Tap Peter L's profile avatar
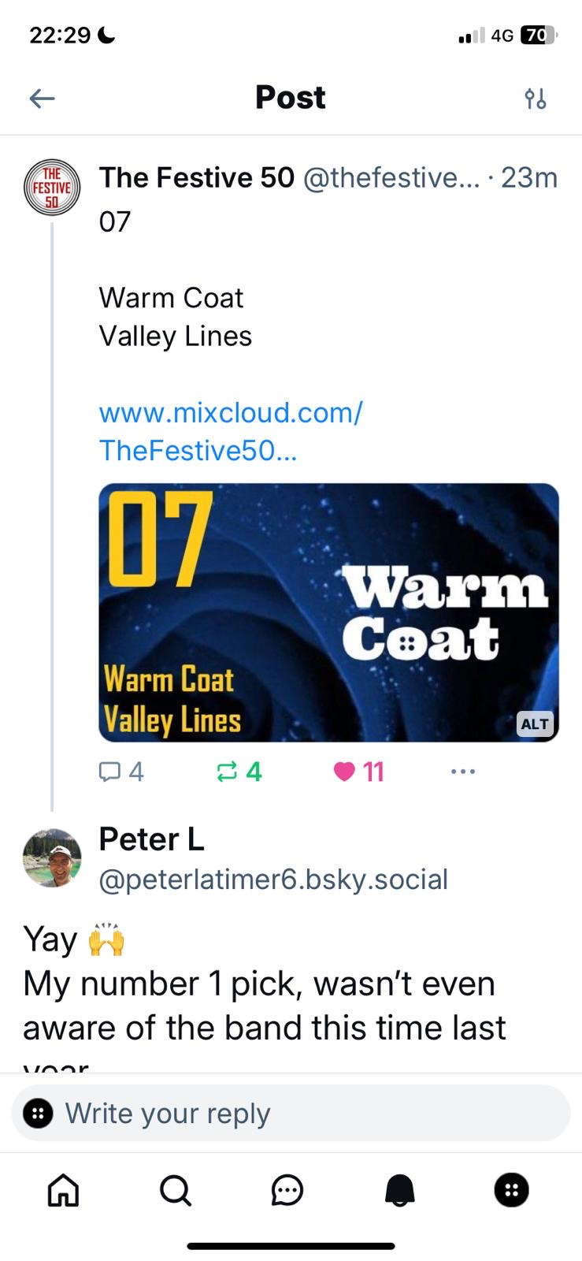Viewport: 582px width, 1261px height. pos(52,858)
